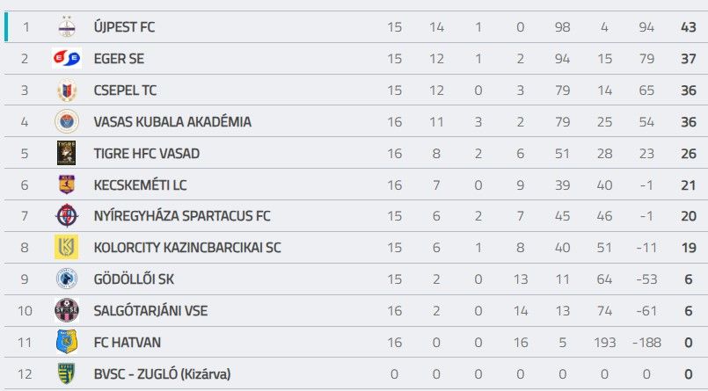
Task: Click the FC HATVAN team name
Action: click(x=128, y=343)
